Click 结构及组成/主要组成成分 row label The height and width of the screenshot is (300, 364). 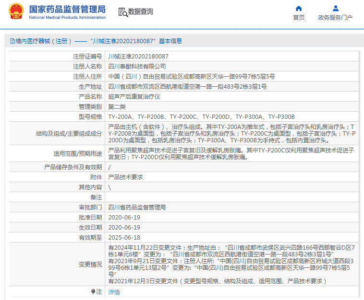[x=69, y=133]
